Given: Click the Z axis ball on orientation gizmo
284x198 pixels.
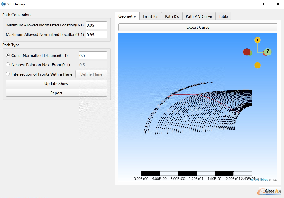Looking at the screenshot, I should [268, 52].
